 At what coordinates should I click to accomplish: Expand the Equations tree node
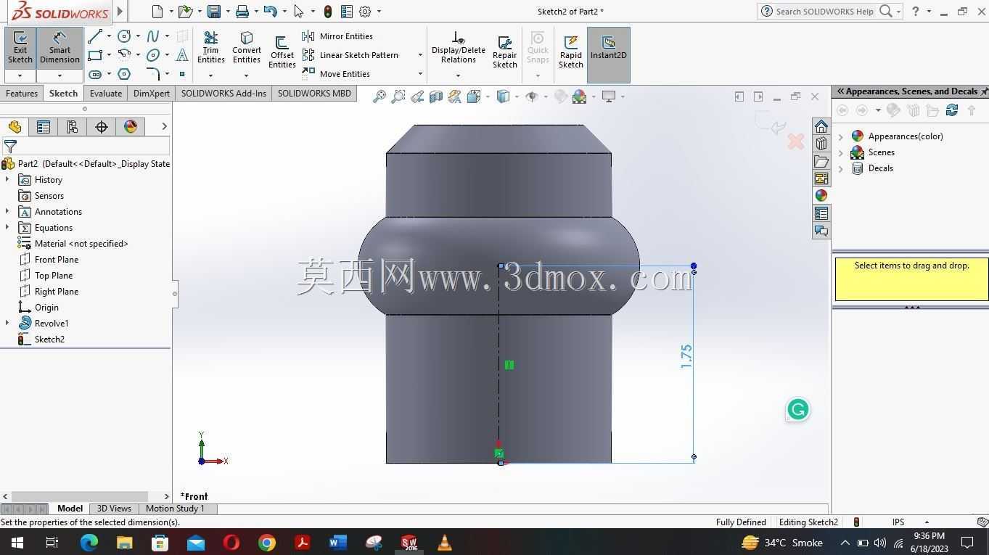(7, 227)
